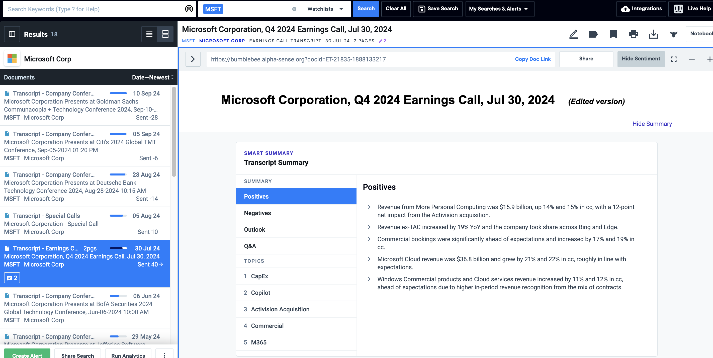Viewport: 713px width, 358px height.
Task: Click the purple annotations count 2
Action: pos(383,41)
